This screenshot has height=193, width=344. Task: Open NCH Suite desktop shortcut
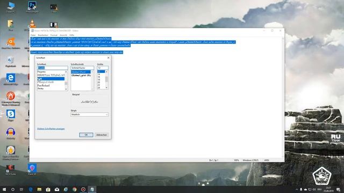11,169
